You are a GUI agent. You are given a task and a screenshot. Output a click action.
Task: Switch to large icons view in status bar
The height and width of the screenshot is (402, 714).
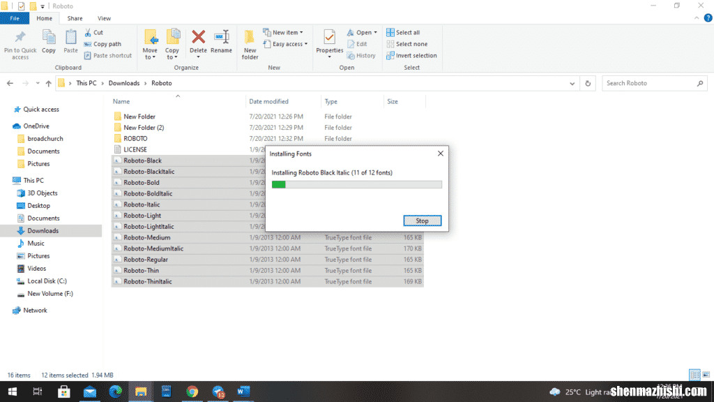coord(706,375)
